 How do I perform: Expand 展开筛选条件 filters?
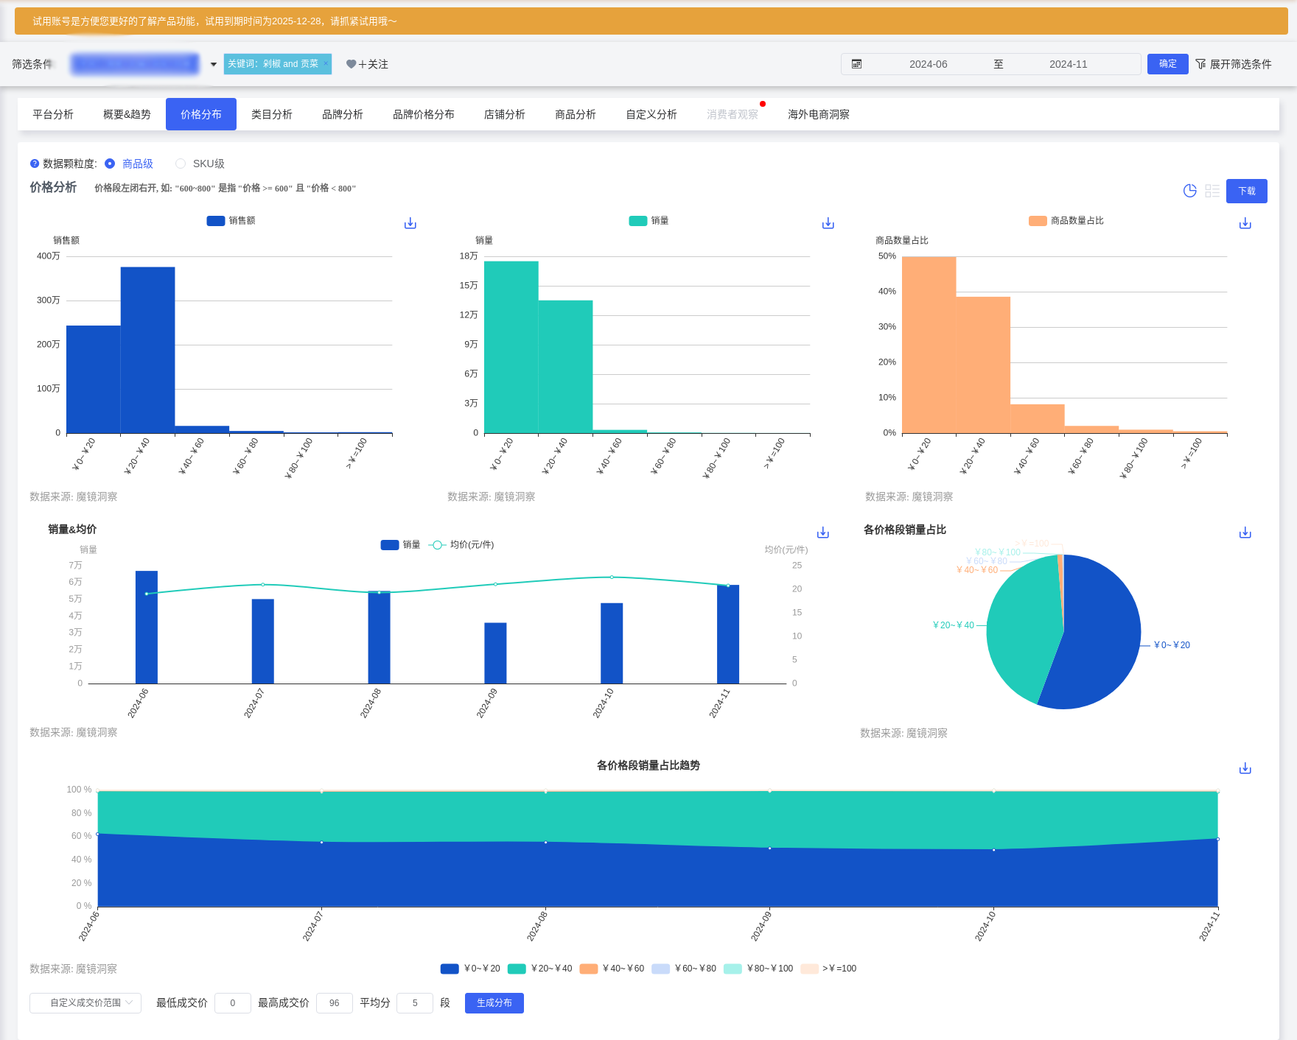click(1233, 64)
